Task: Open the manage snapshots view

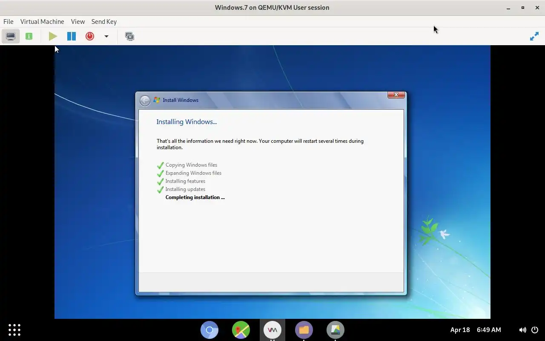Action: [x=129, y=36]
